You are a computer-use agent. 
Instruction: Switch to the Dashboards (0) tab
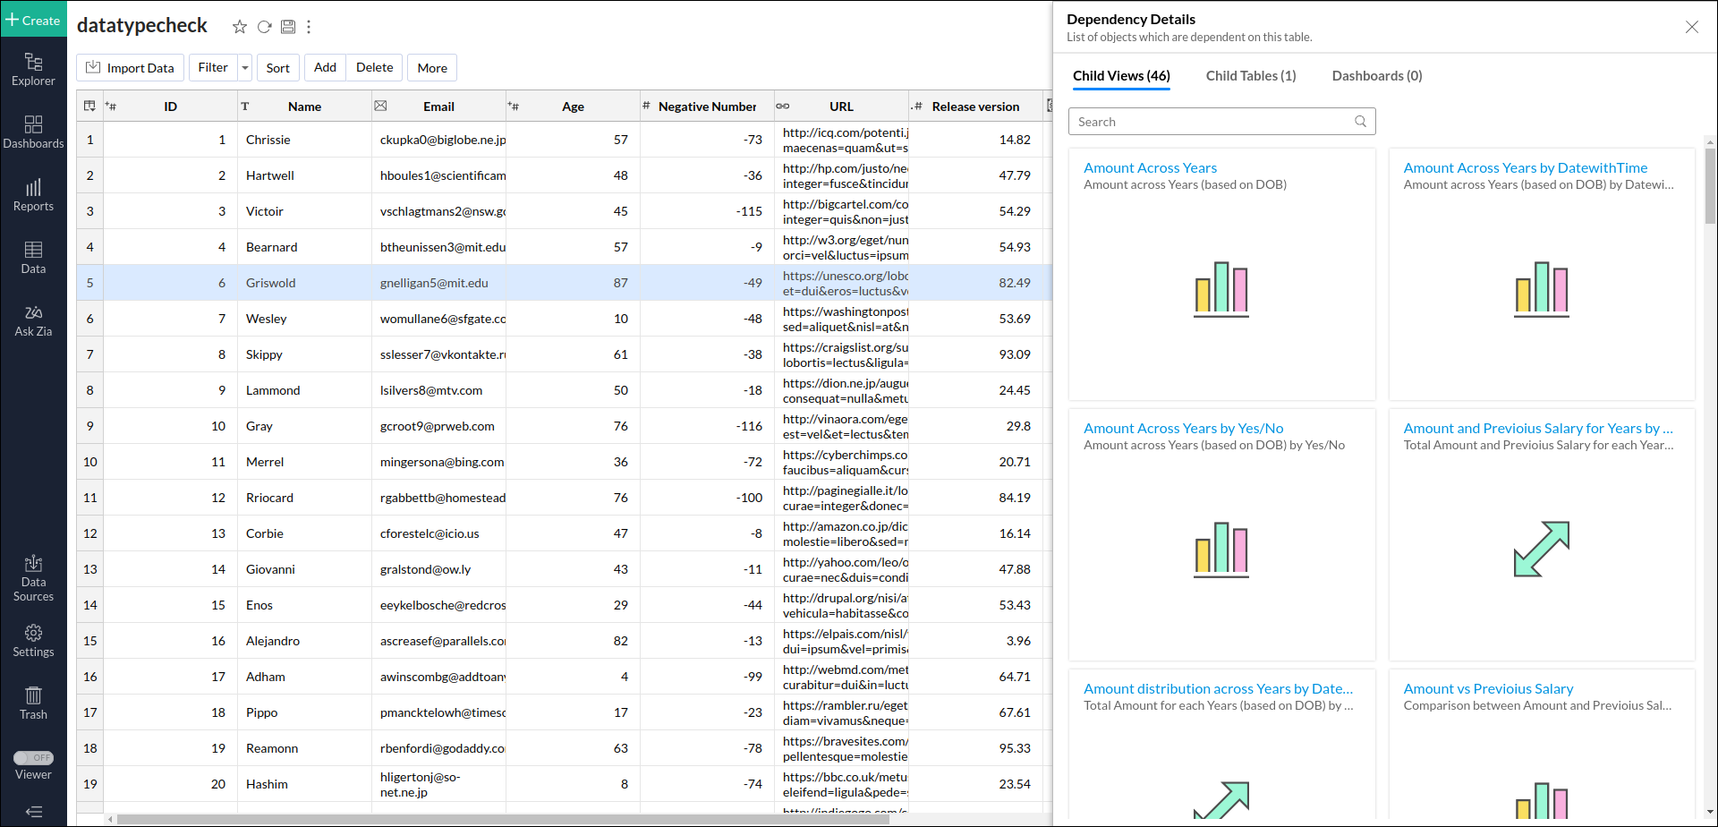coord(1376,76)
